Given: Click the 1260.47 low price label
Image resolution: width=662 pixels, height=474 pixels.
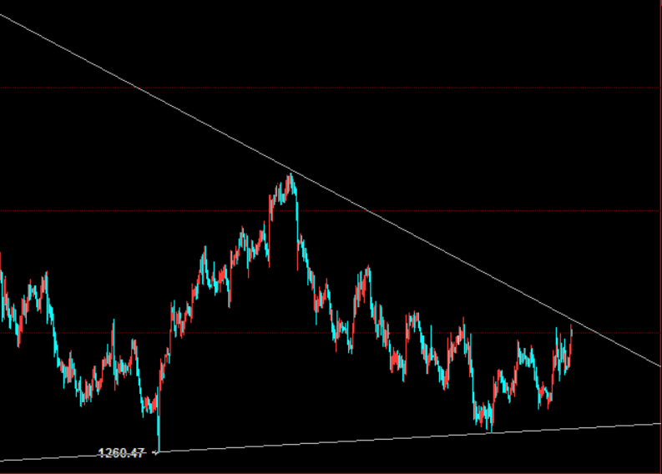Looking at the screenshot, I should 121,453.
